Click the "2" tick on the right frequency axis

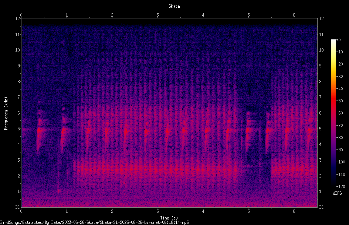(320, 176)
